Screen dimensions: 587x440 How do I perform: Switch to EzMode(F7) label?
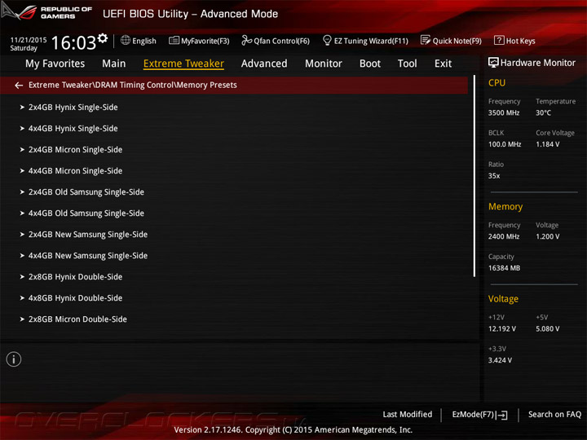pos(473,415)
